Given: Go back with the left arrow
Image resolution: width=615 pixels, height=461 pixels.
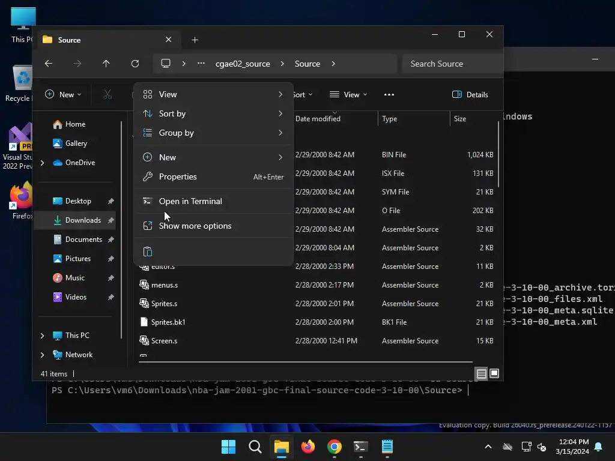Looking at the screenshot, I should tap(49, 64).
